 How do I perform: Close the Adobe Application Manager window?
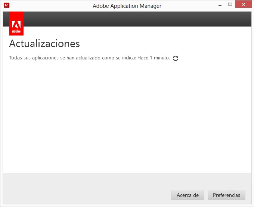pyautogui.click(x=243, y=4)
